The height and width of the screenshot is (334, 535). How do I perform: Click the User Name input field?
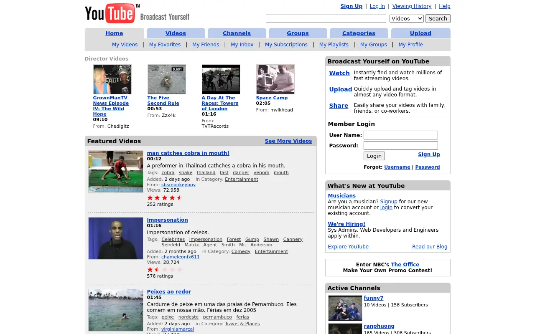tap(401, 135)
